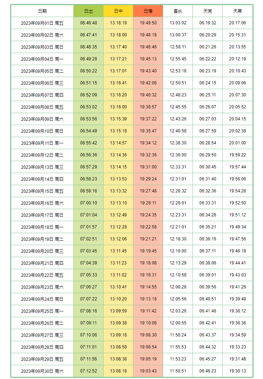Screen dimensions: 263x379
Task: Select date cell 2023年09月30日 周六
Action: (x=42, y=371)
